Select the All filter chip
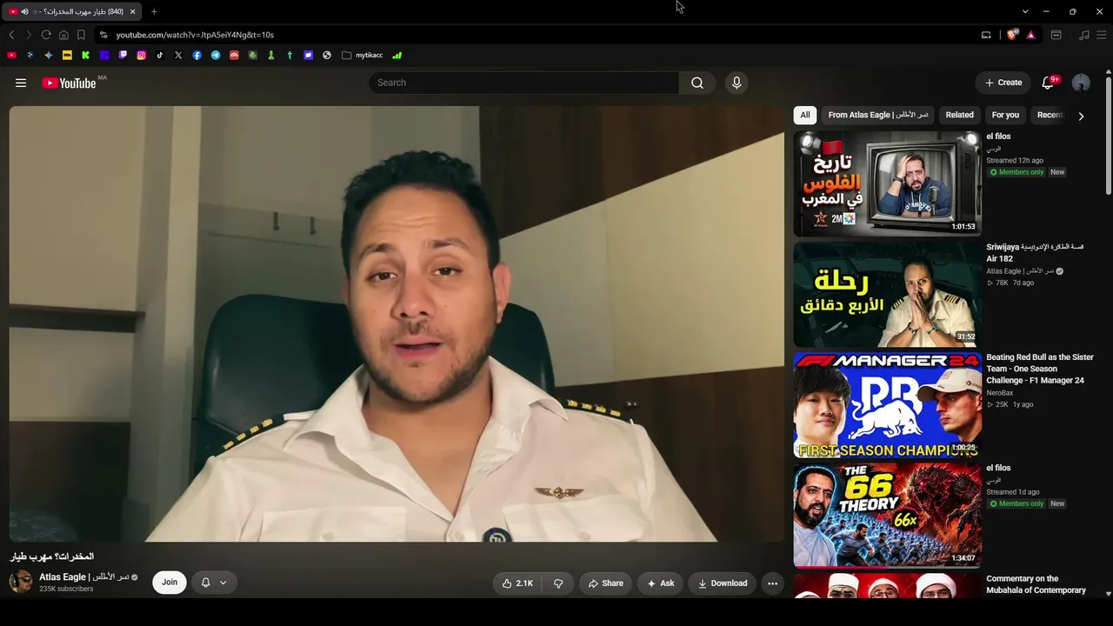 [x=805, y=115]
